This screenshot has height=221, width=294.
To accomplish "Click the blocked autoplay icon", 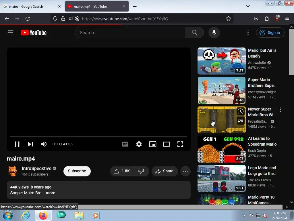I will click(77, 19).
